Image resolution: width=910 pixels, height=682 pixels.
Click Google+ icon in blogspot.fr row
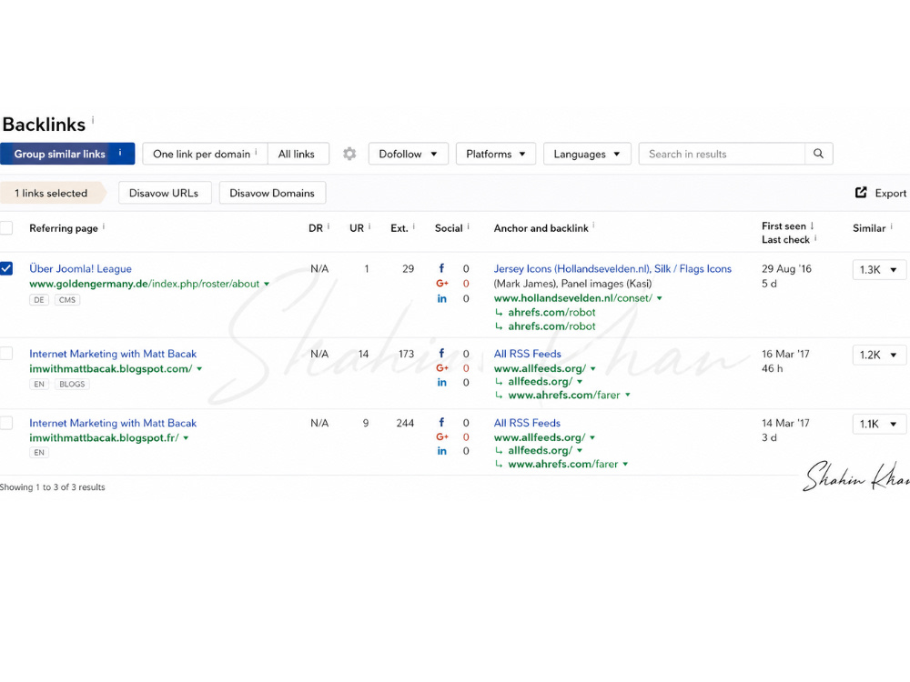[x=442, y=436]
